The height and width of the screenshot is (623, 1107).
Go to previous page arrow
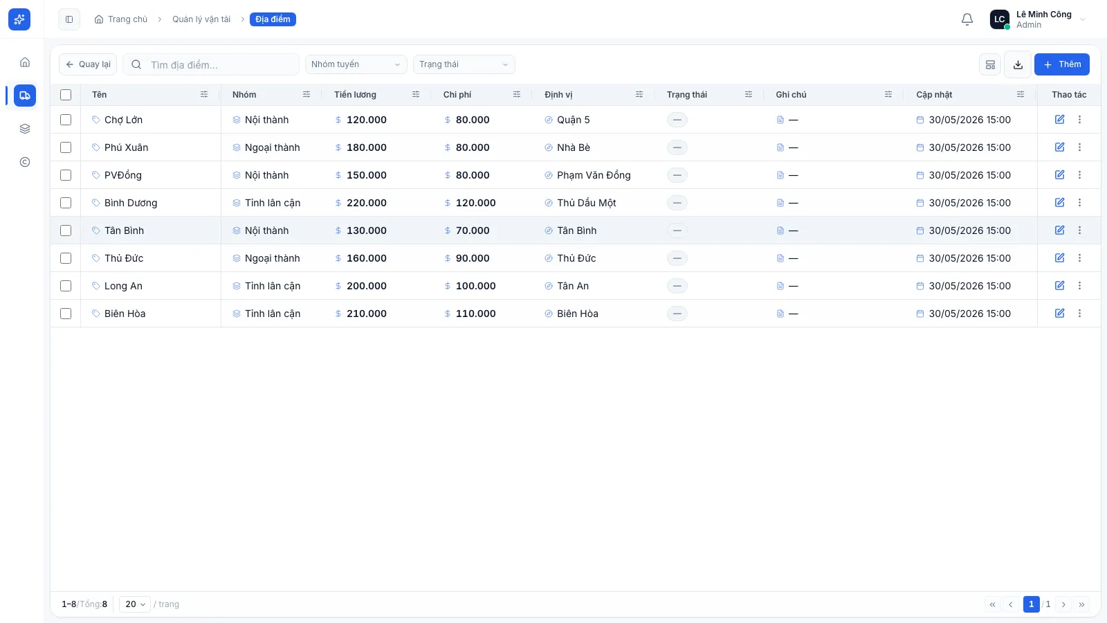1010,604
